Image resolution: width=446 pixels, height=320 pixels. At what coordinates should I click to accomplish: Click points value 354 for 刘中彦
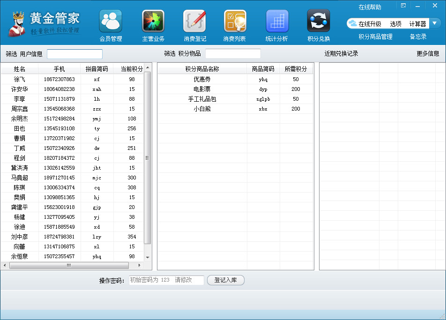[x=132, y=237]
